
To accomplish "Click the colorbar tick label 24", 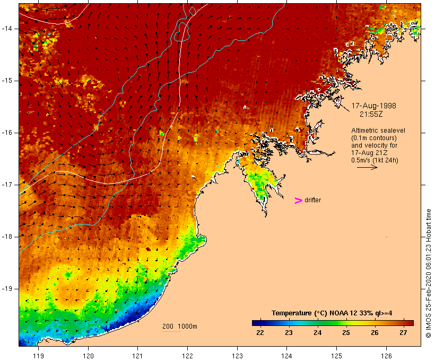I will tap(317, 333).
